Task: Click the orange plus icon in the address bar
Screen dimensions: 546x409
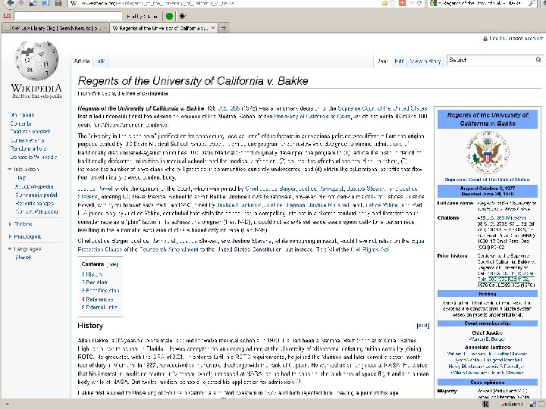Action: [x=402, y=3]
